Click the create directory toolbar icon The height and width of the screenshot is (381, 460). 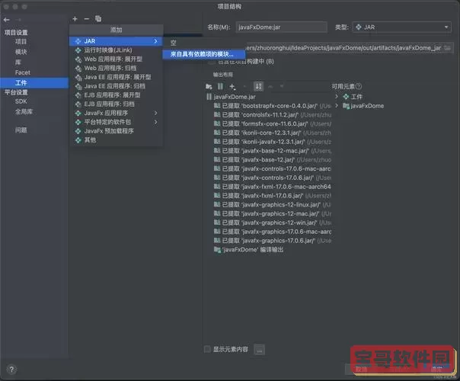[209, 86]
